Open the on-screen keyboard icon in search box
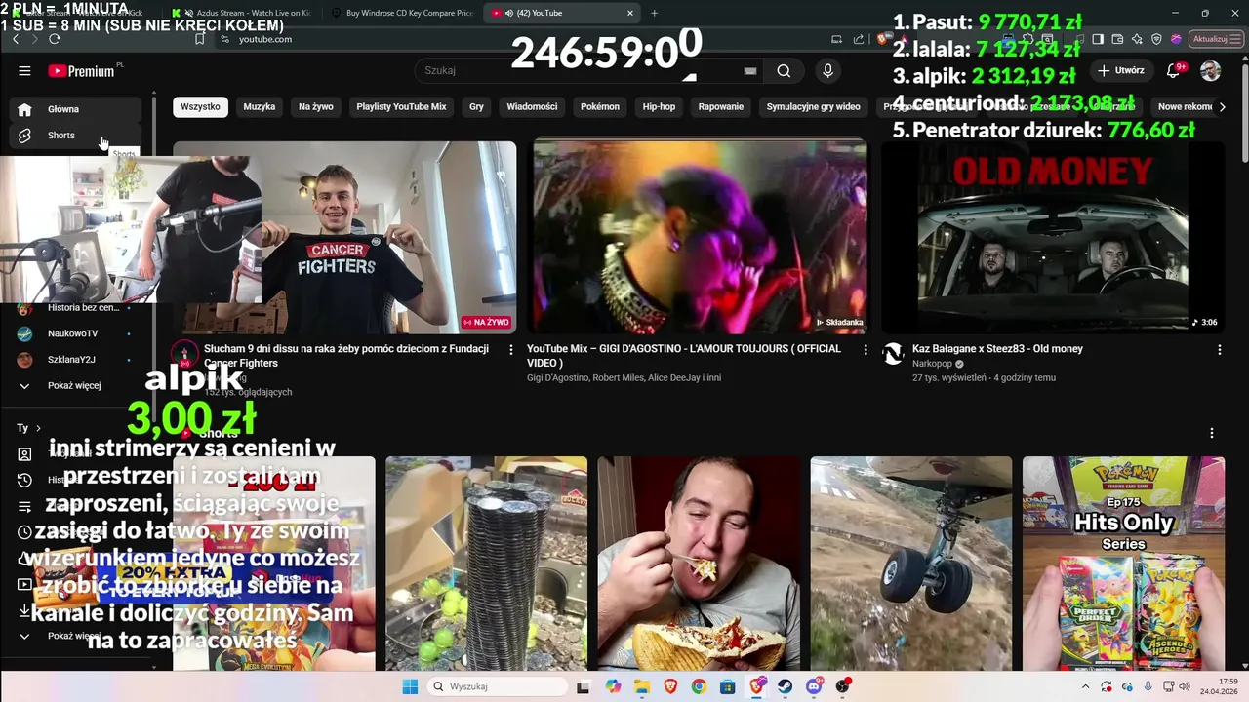This screenshot has width=1249, height=702. point(750,70)
